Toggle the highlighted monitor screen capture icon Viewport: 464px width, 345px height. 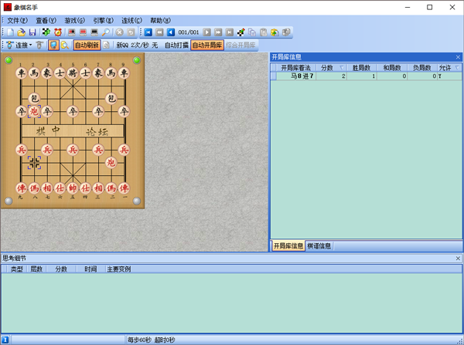[x=53, y=46]
